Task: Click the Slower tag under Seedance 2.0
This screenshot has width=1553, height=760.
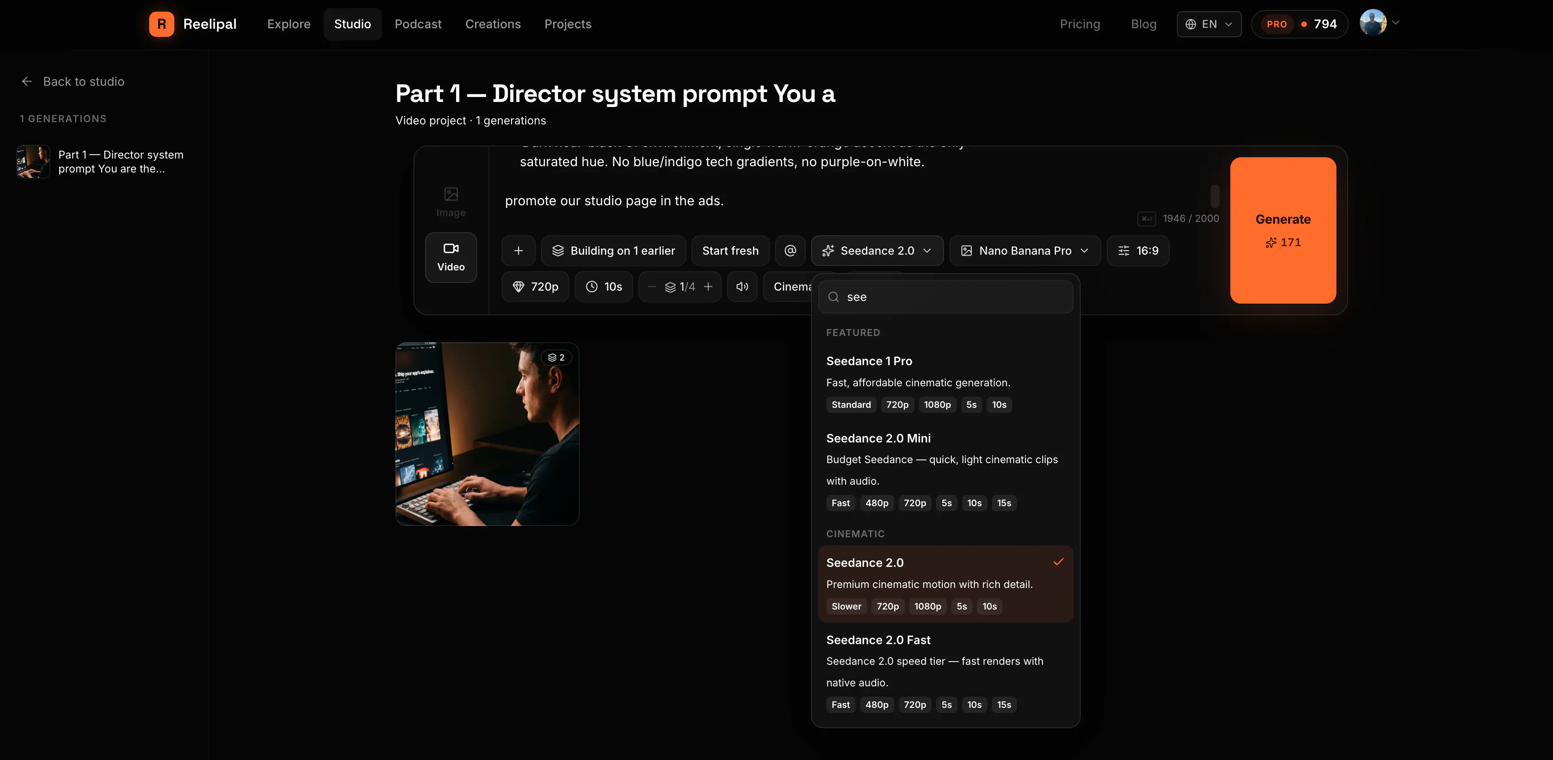Action: click(847, 606)
